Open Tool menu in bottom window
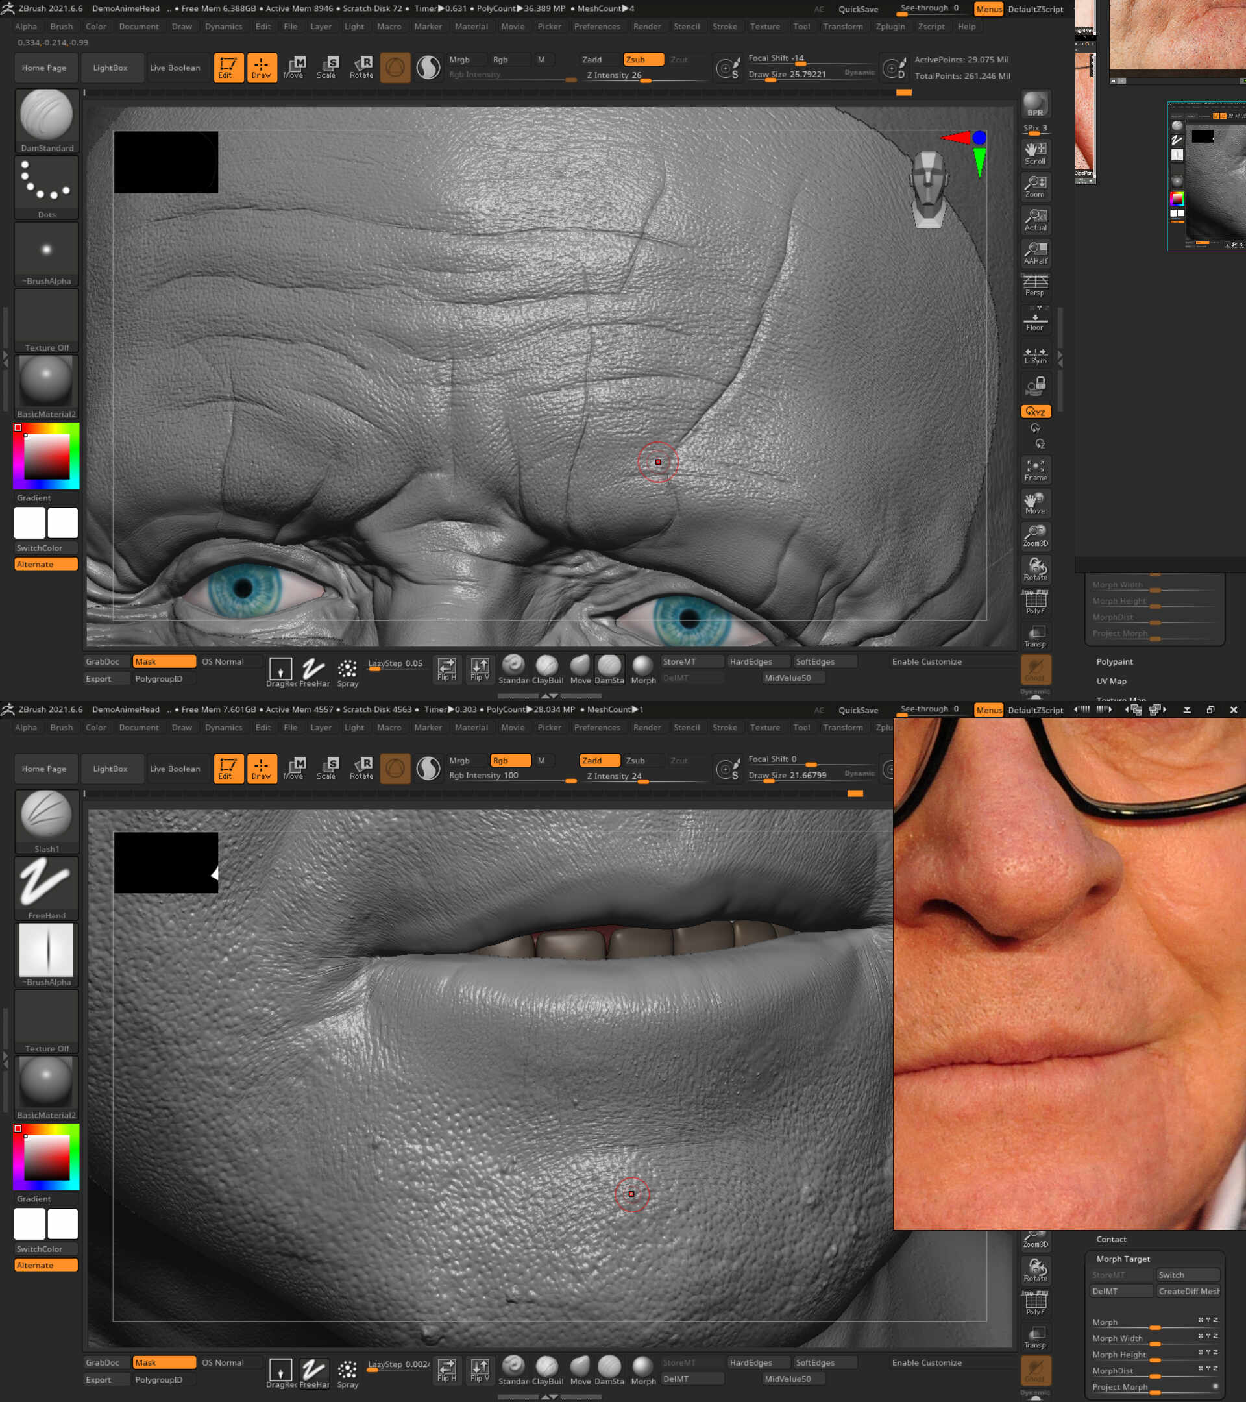Screen dimensions: 1246x1402 801,727
